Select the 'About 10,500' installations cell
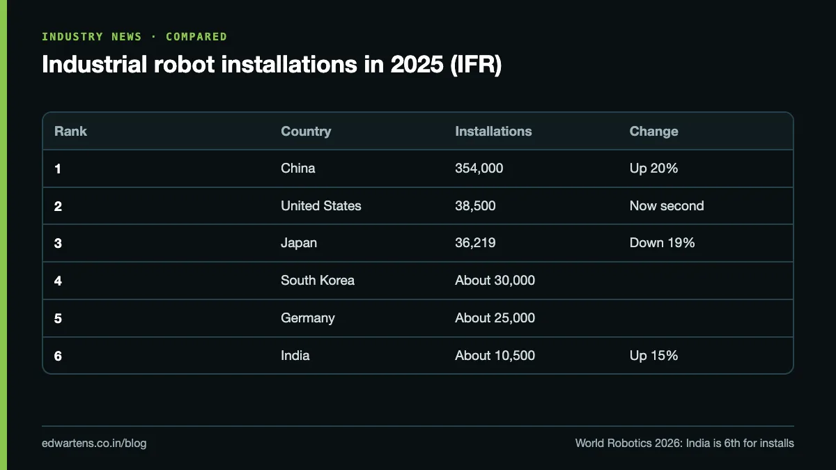This screenshot has width=836, height=470. pyautogui.click(x=495, y=356)
